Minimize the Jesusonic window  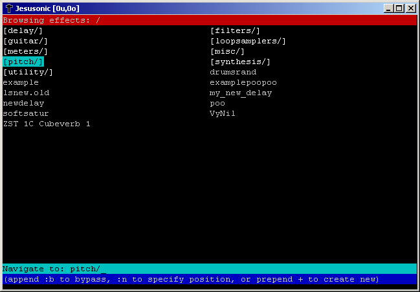tap(388, 8)
